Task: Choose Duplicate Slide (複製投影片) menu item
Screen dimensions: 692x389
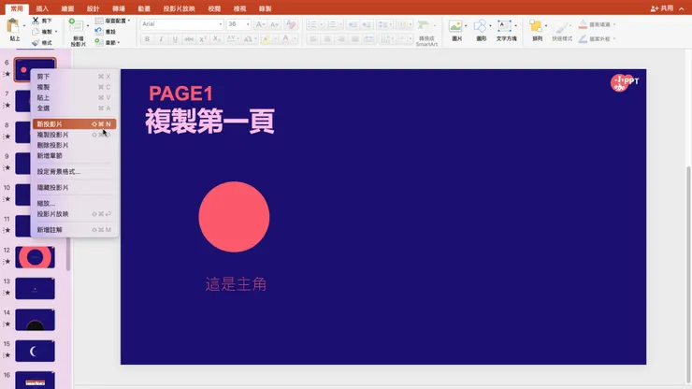Action: coord(74,135)
